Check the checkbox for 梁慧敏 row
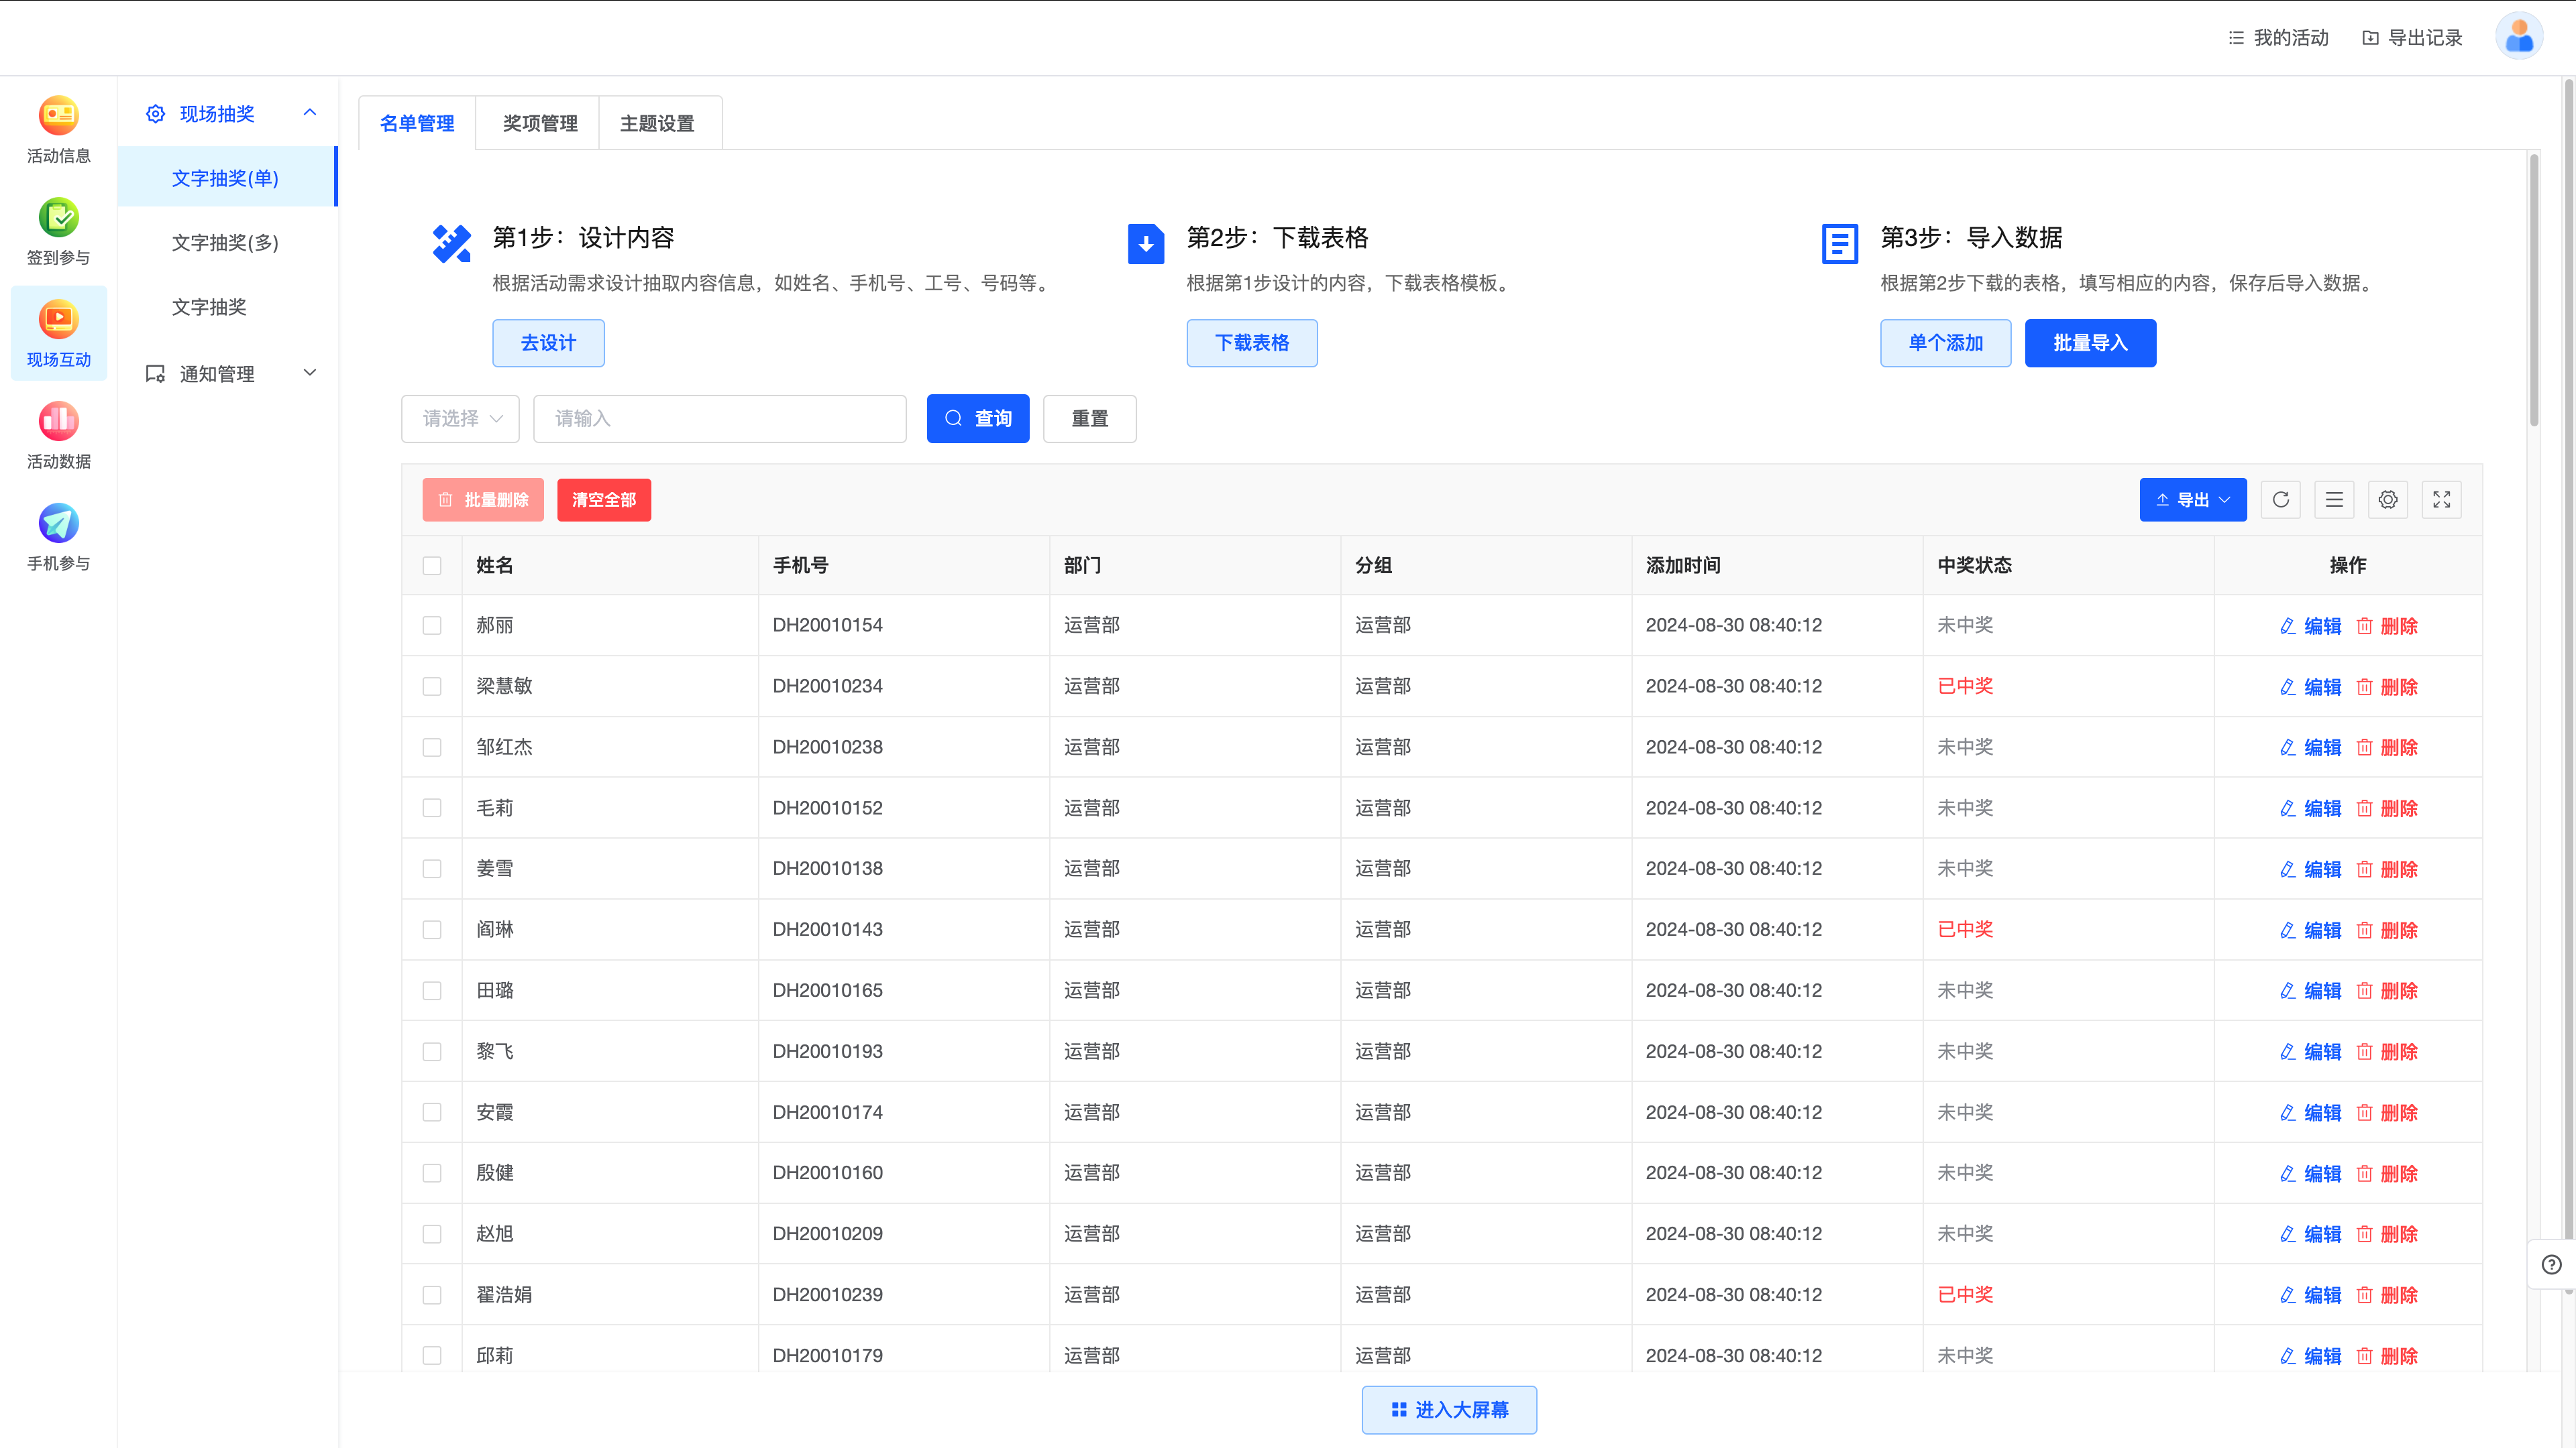The width and height of the screenshot is (2576, 1448). [x=432, y=686]
